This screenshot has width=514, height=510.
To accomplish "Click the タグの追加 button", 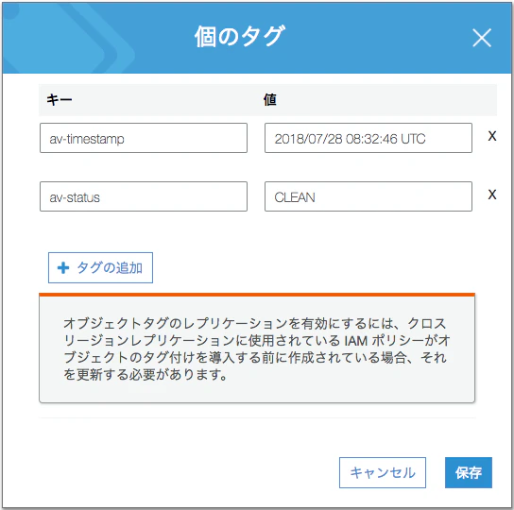I will [100, 268].
